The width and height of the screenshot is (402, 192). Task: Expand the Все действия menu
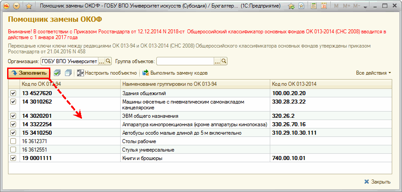(x=373, y=73)
